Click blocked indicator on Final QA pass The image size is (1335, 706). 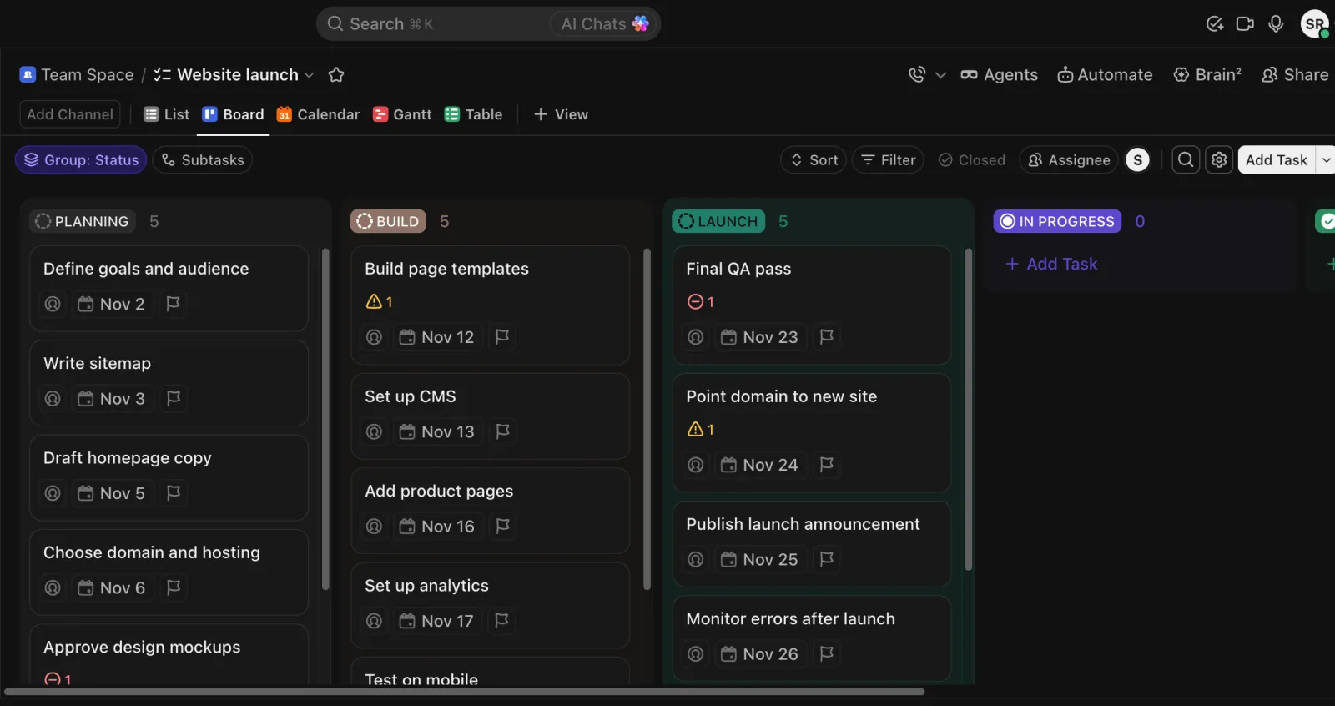(x=701, y=302)
